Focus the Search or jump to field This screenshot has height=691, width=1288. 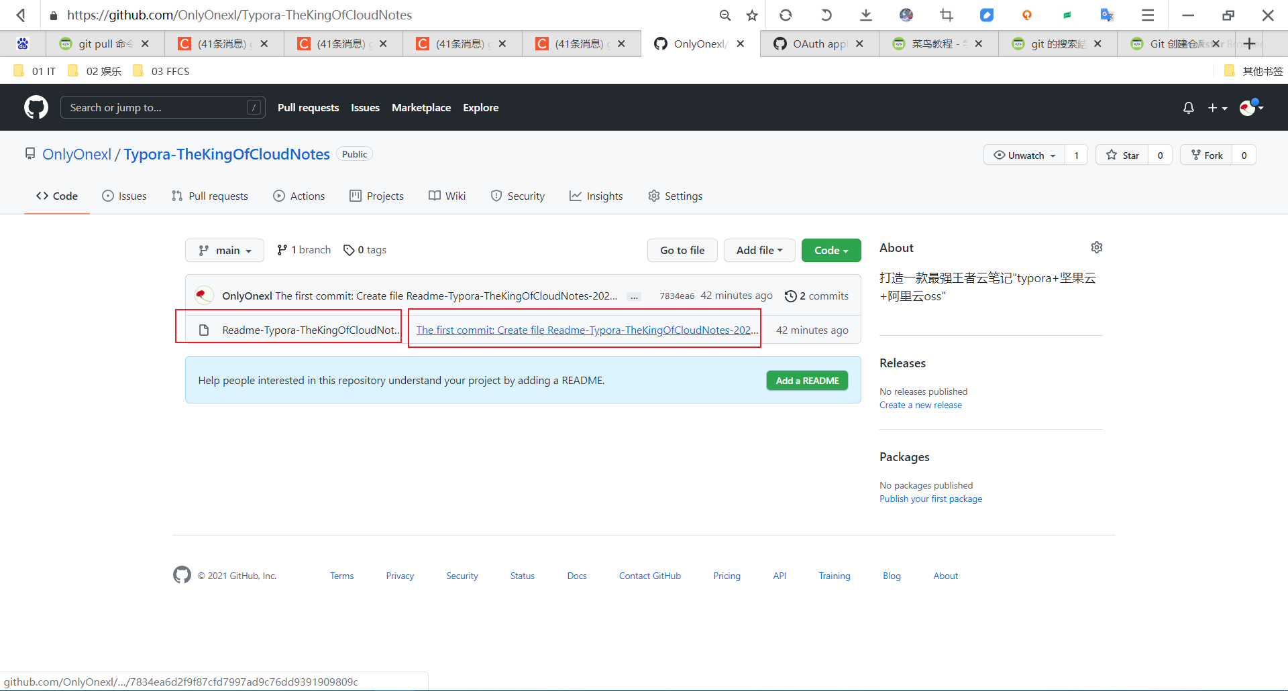click(162, 107)
